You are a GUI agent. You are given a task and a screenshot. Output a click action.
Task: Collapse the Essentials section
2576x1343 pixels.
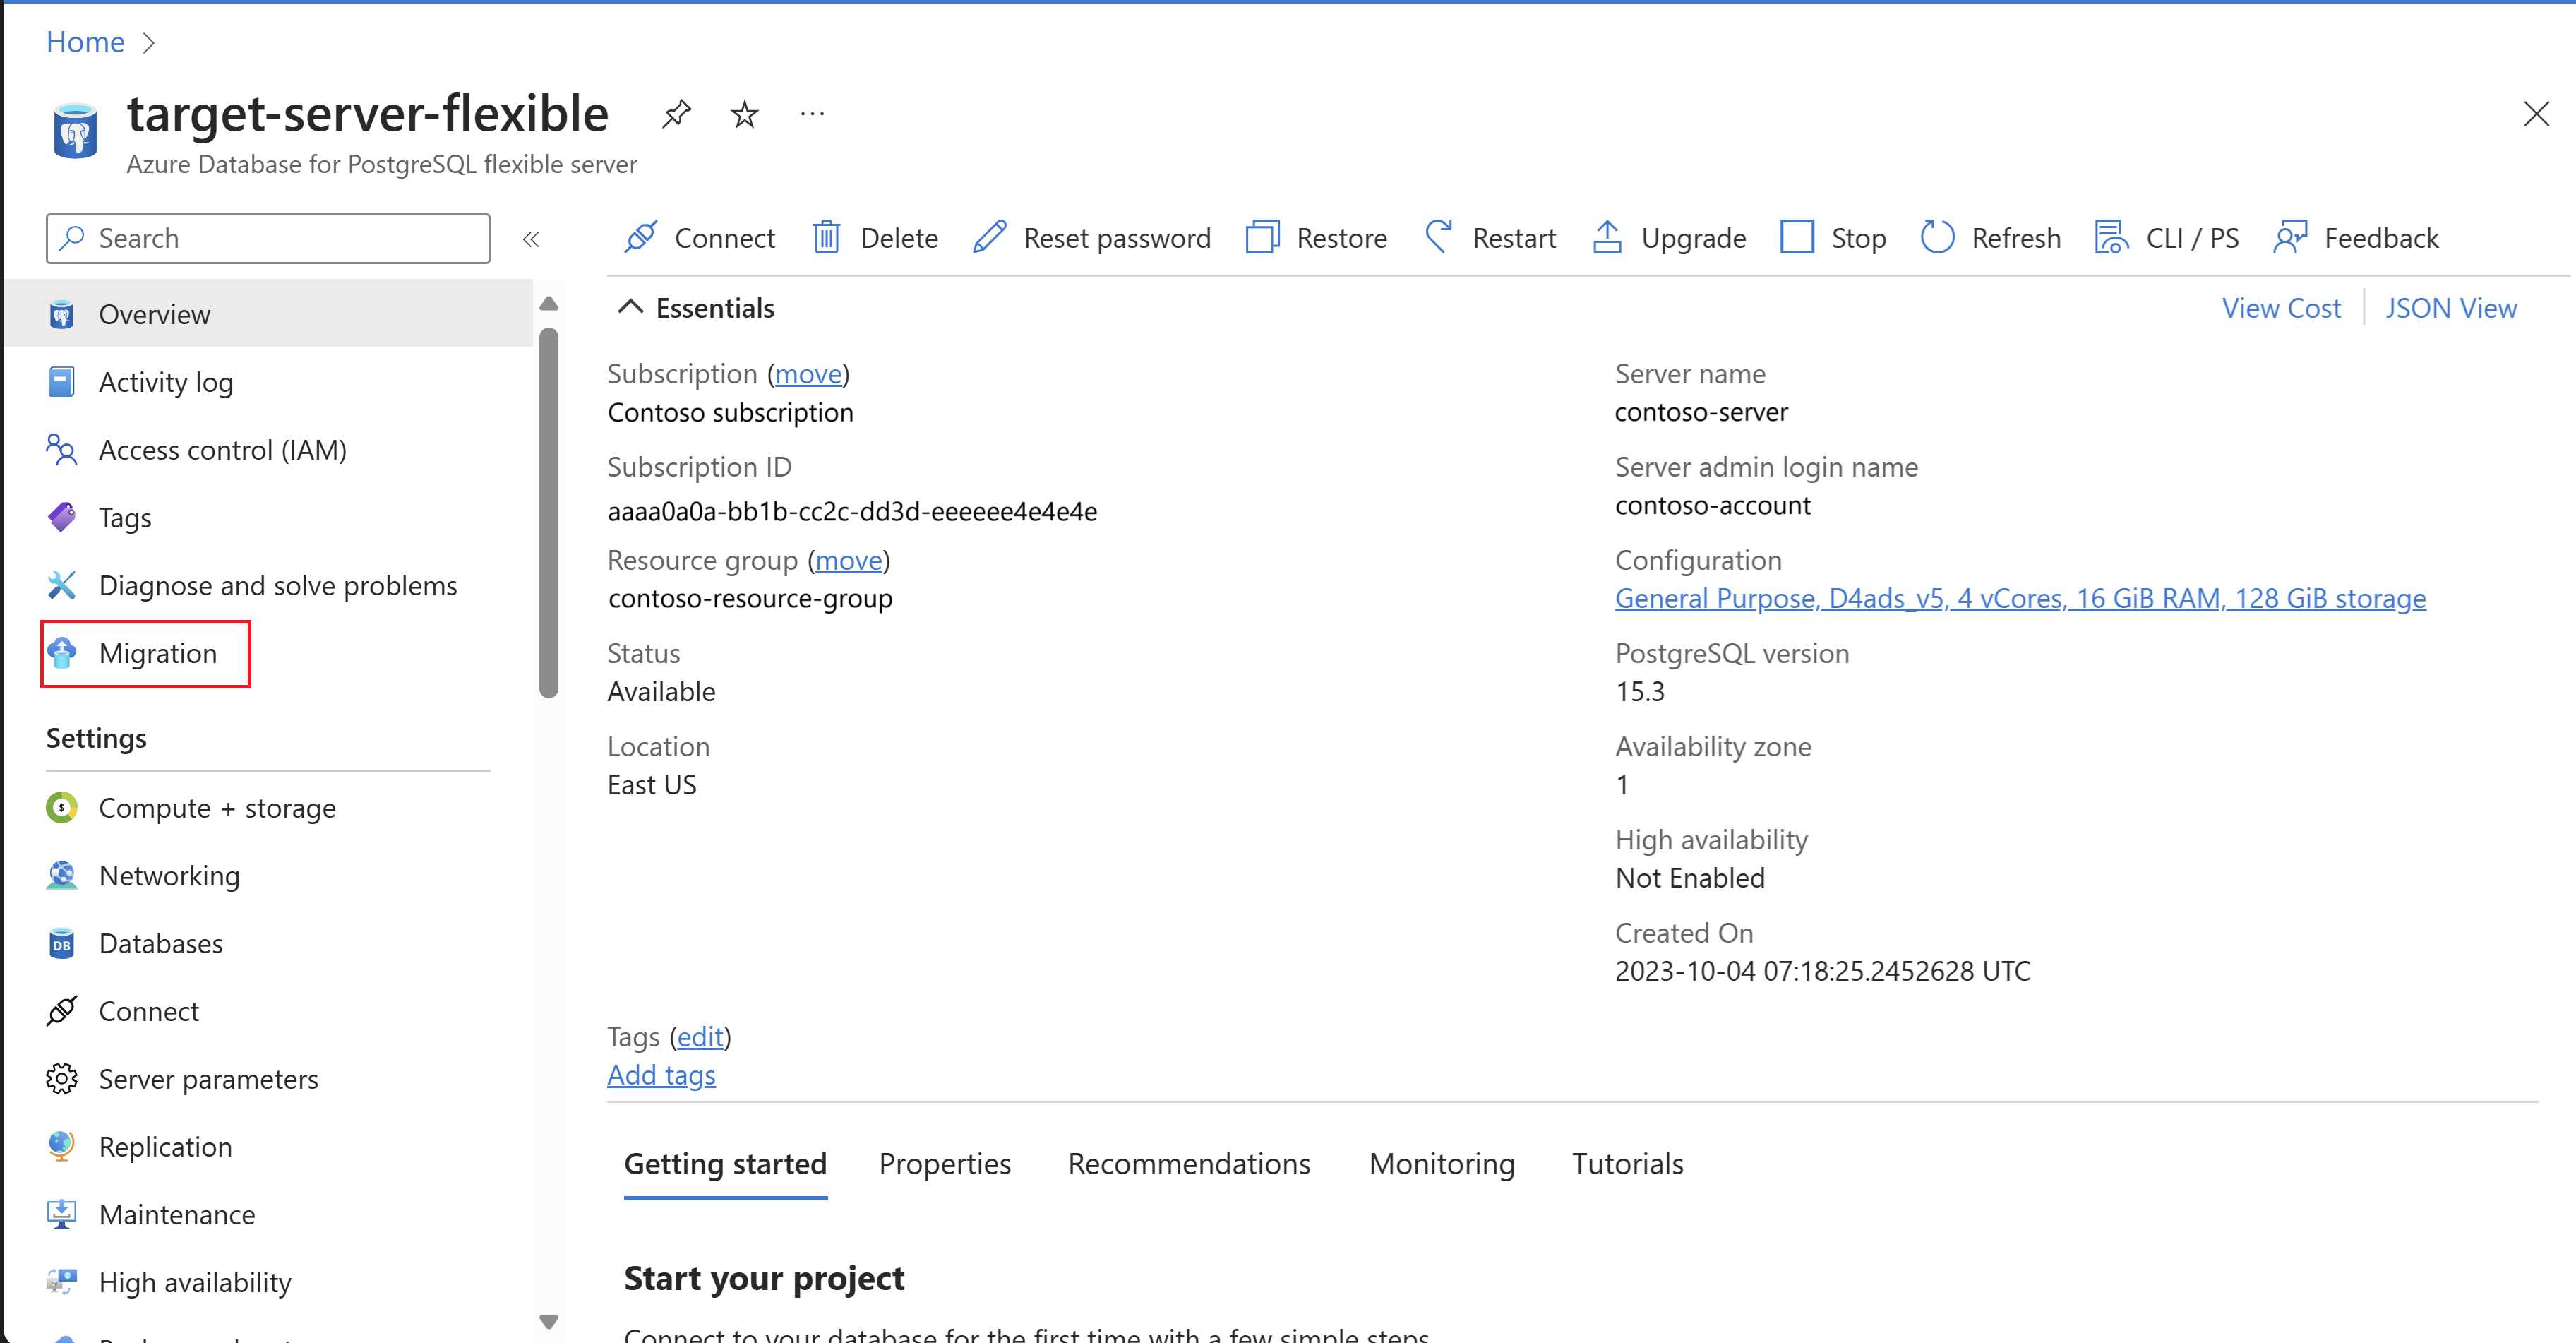[x=631, y=307]
